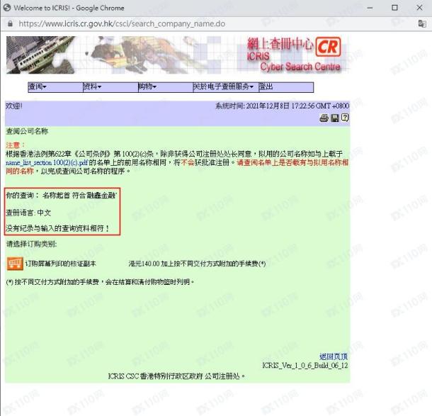Click the 返回页顶 link
432x416 pixels.
tap(334, 356)
